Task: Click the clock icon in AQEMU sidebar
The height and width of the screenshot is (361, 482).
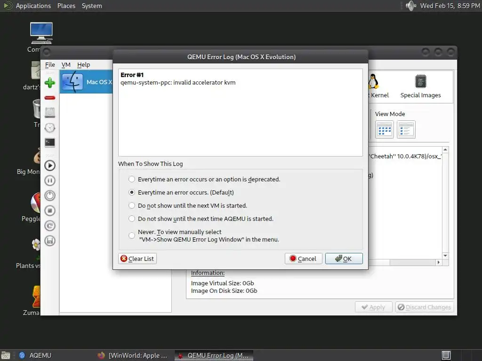Action: (x=50, y=128)
